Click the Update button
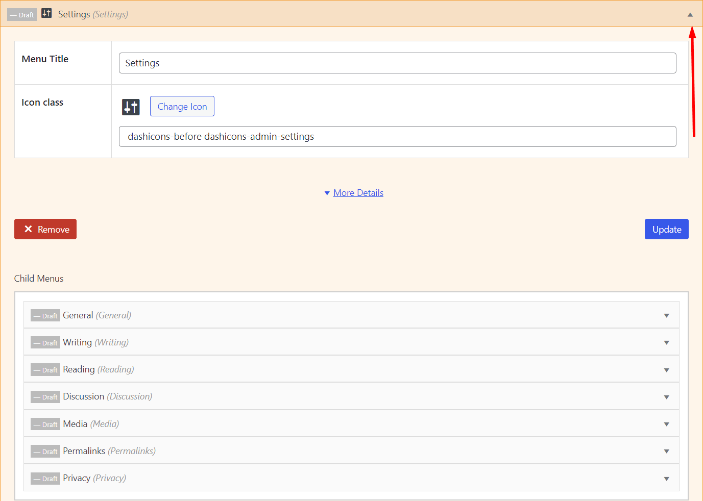The image size is (703, 501). pyautogui.click(x=666, y=229)
